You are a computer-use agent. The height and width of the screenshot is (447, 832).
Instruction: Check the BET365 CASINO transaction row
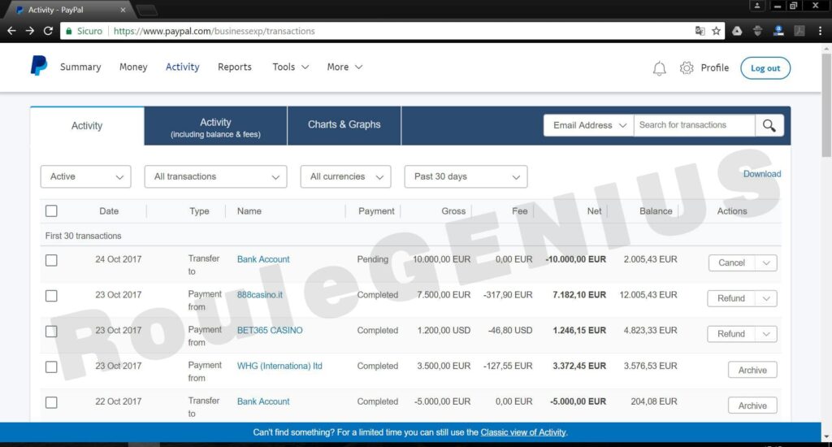pos(51,332)
